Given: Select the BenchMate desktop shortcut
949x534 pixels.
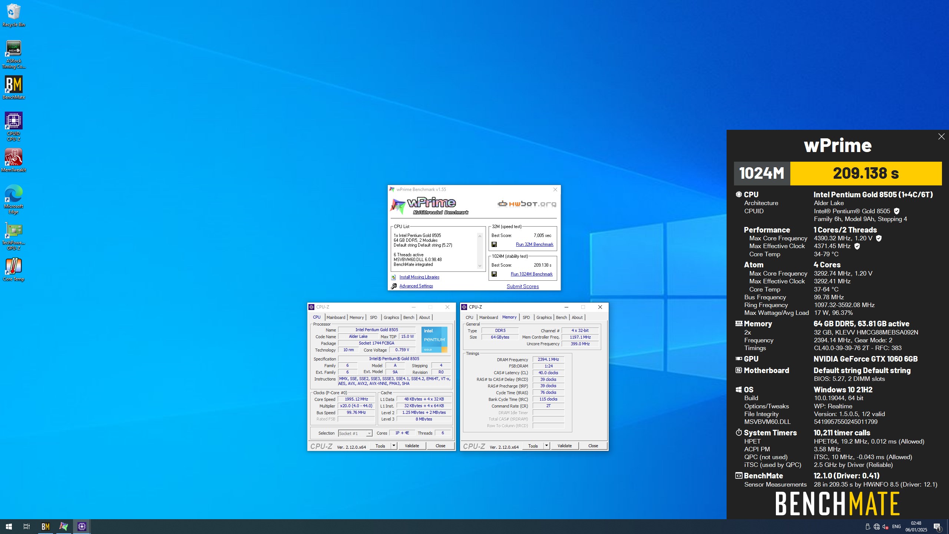Looking at the screenshot, I should click(x=14, y=88).
